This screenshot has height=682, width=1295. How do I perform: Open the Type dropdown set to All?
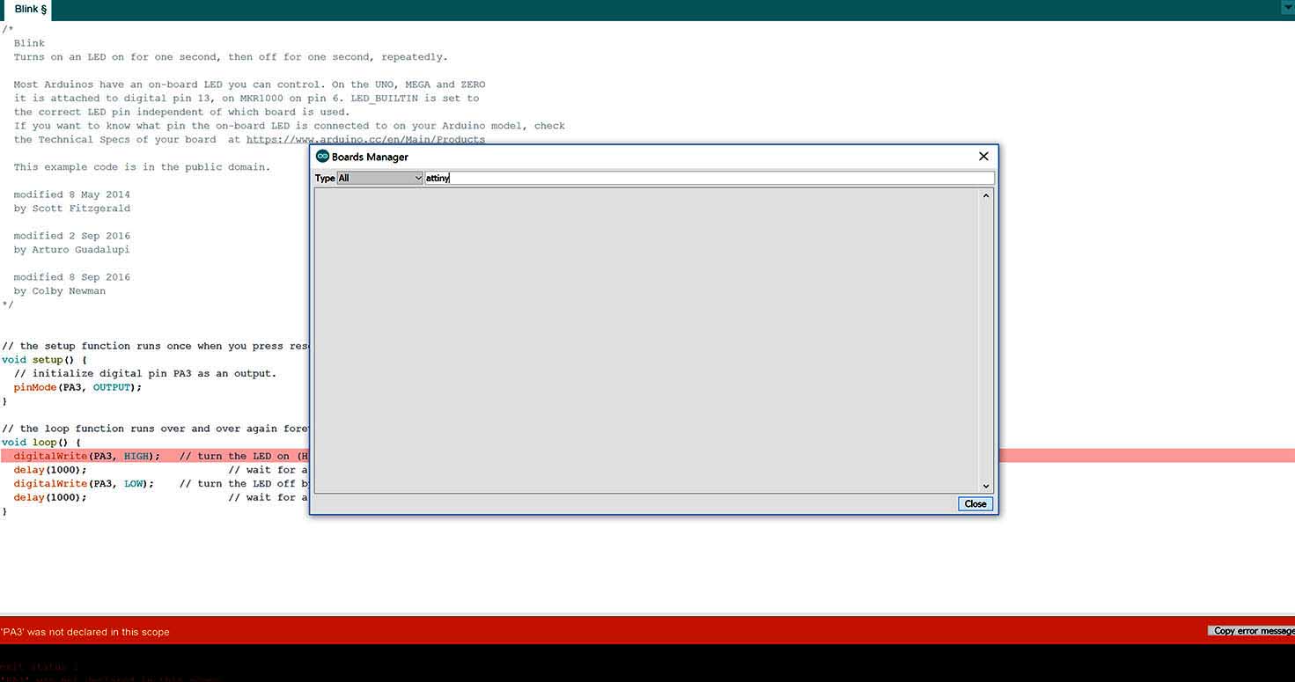point(380,178)
